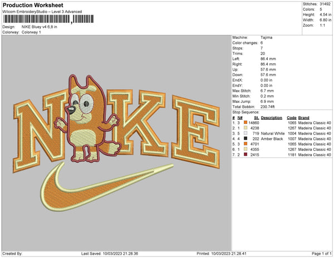Screen dimensions: 334x258
Task: Click the 'N#' column header
Action: [x=240, y=117]
